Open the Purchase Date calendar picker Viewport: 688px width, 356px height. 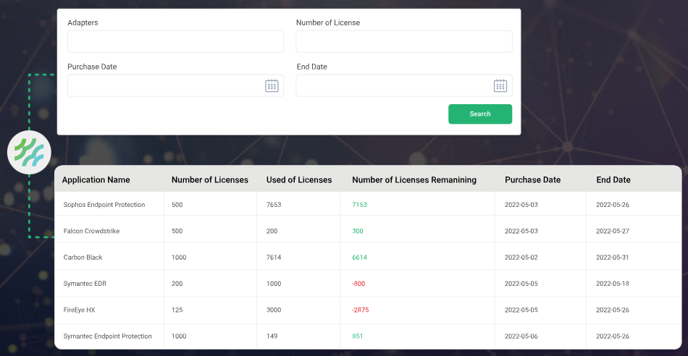coord(272,85)
